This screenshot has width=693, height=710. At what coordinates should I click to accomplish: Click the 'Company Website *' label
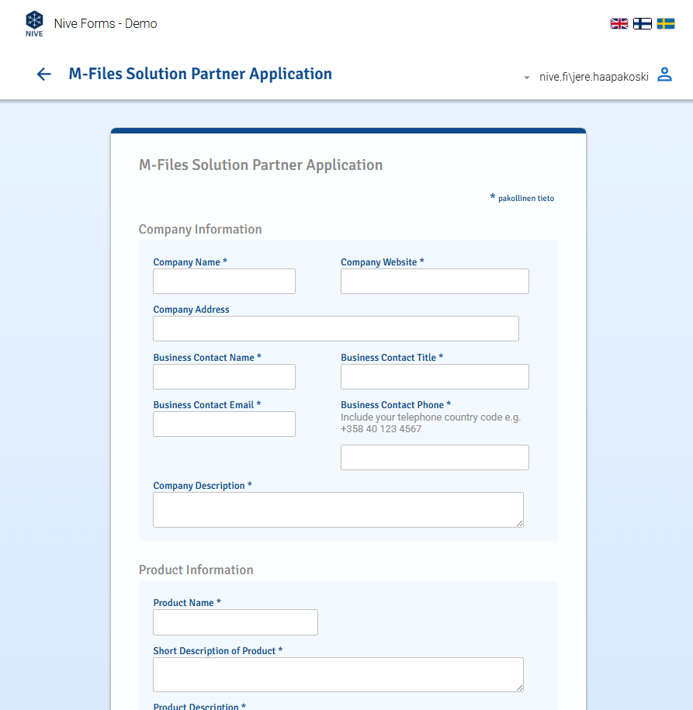tap(383, 262)
